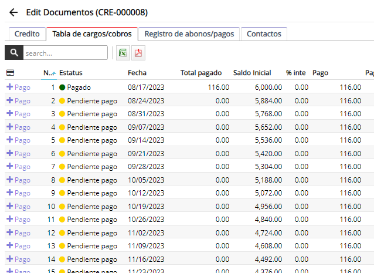Sort table by Fecha column header

coord(137,73)
